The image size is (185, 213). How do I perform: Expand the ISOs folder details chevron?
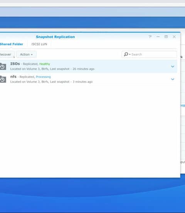pyautogui.click(x=173, y=66)
